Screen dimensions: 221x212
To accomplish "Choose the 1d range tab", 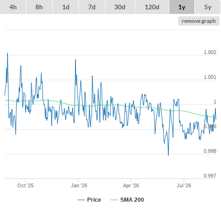I will pyautogui.click(x=66, y=7).
